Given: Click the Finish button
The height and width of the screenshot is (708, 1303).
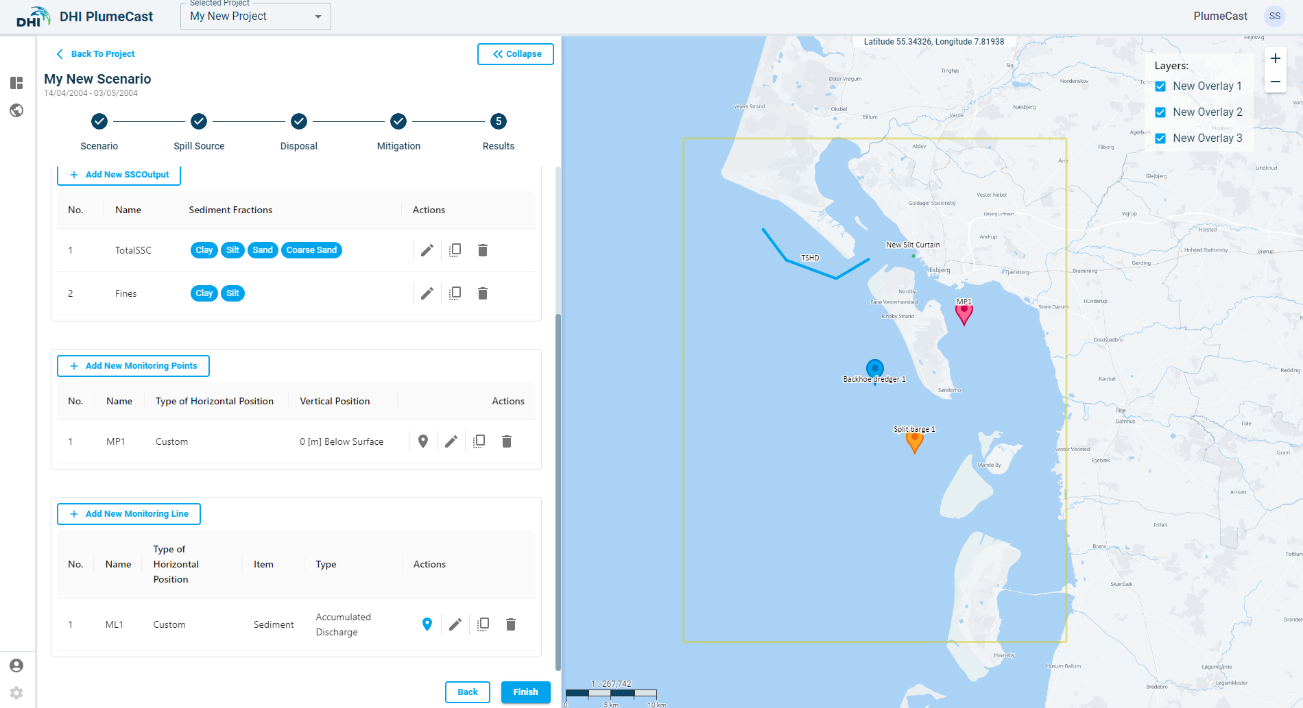Looking at the screenshot, I should click(x=525, y=692).
